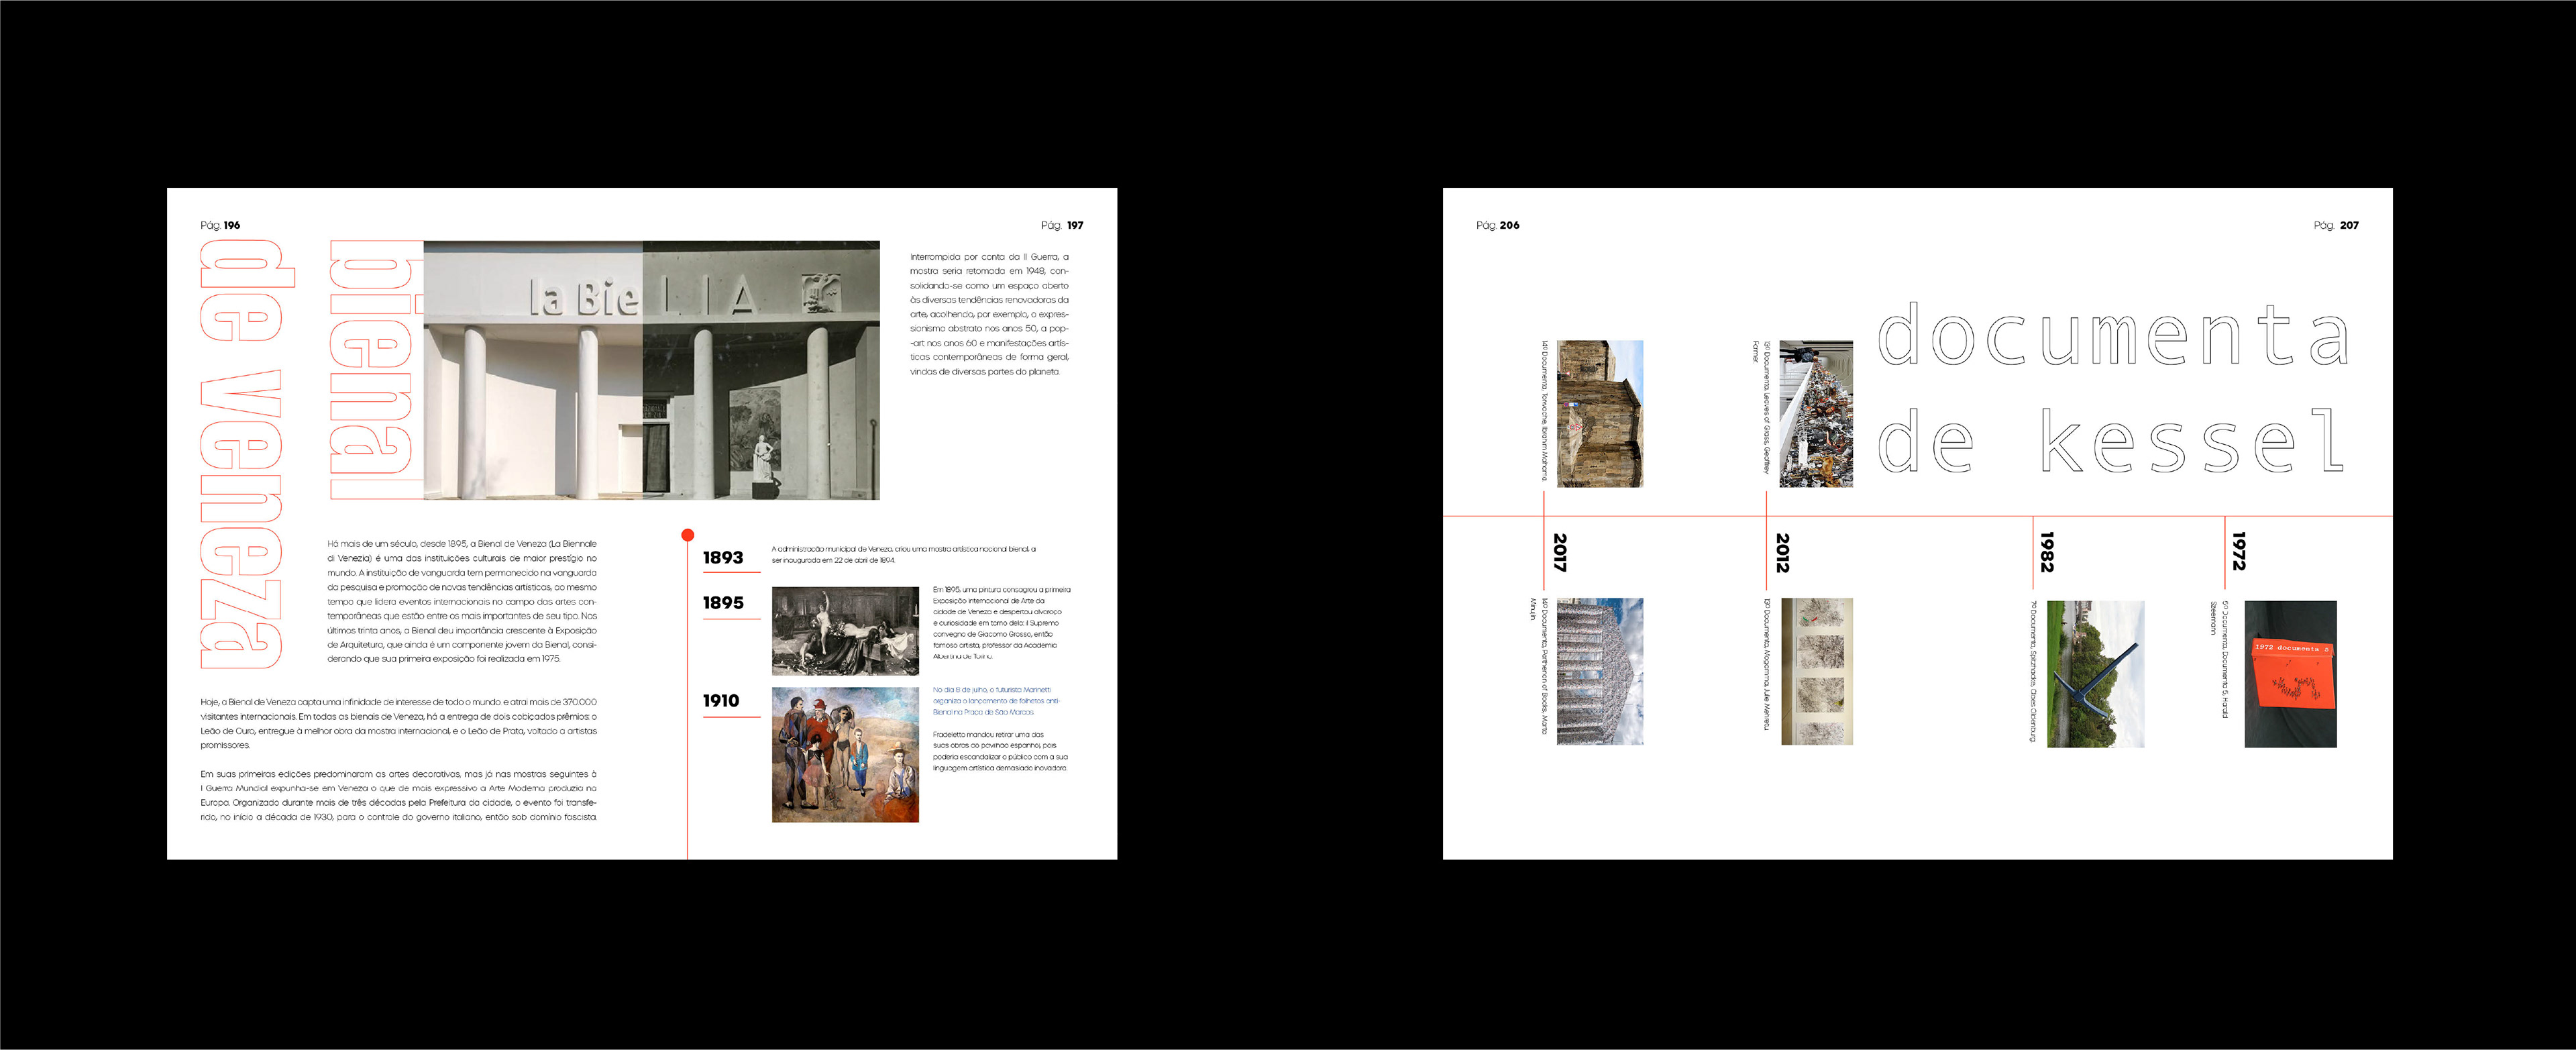The height and width of the screenshot is (1050, 2576).
Task: Open the la Biennale pavilion facade photo
Action: 651,370
